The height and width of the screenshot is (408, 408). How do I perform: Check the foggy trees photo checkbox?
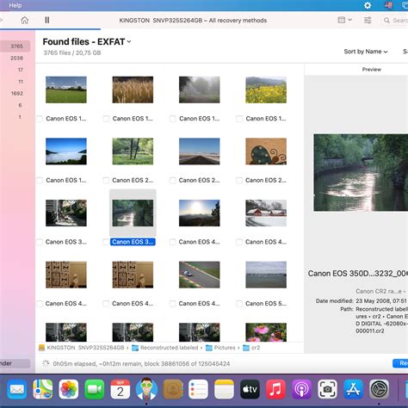coord(173,119)
